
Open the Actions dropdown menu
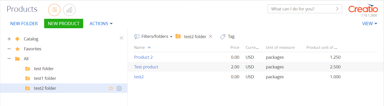pyautogui.click(x=101, y=24)
